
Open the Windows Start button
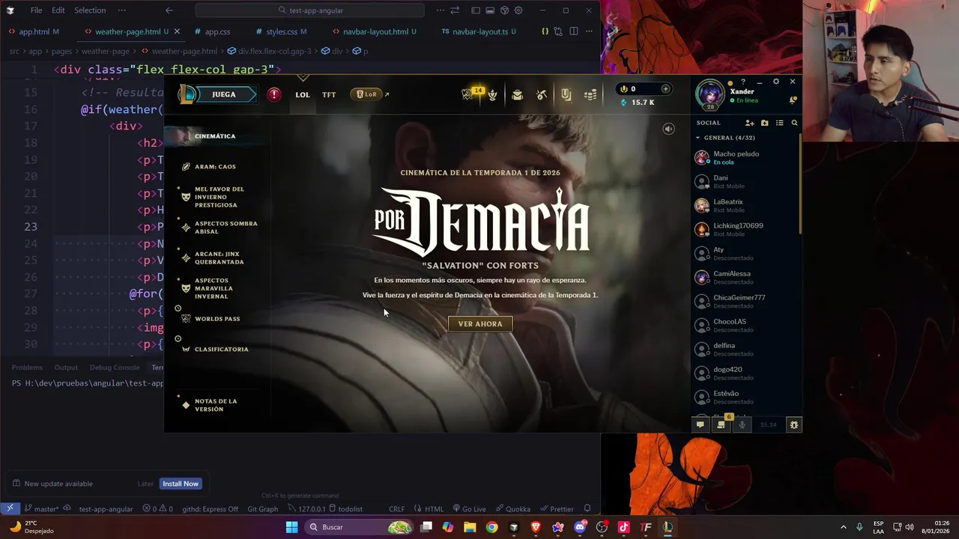(291, 527)
